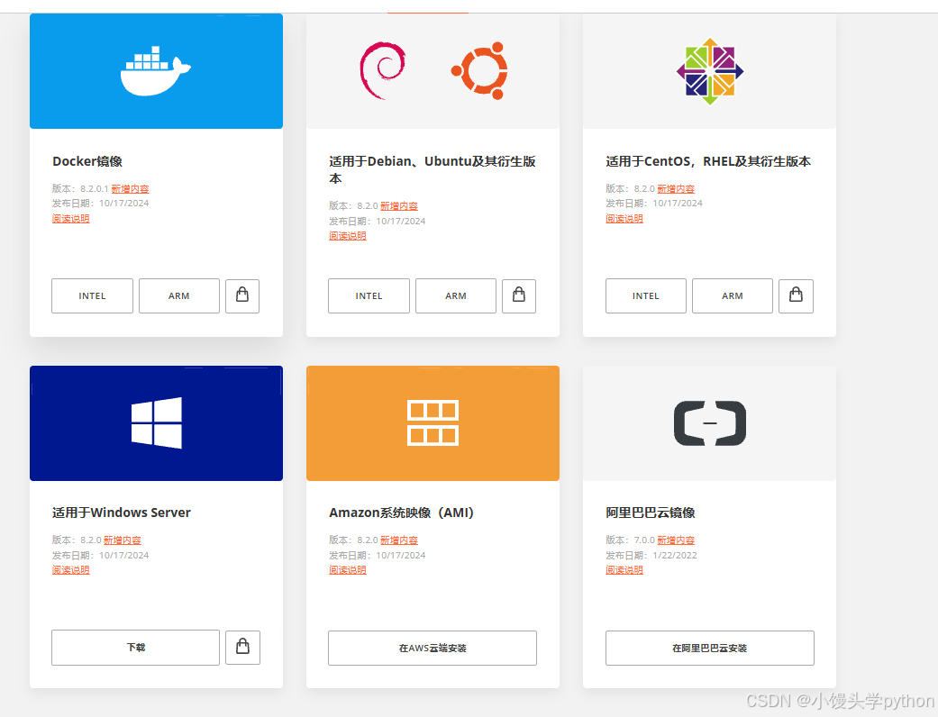Screen dimensions: 938x717
Task: Click the Windows logo banner
Action: [156, 422]
